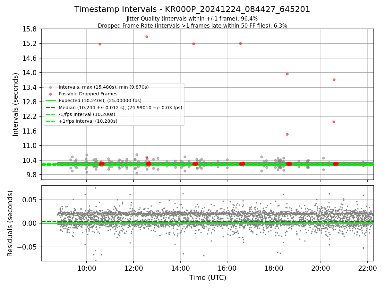This screenshot has height=289, width=385.
Task: Click the red outlier near 13.7 seconds after 20:00
Action: [334, 80]
